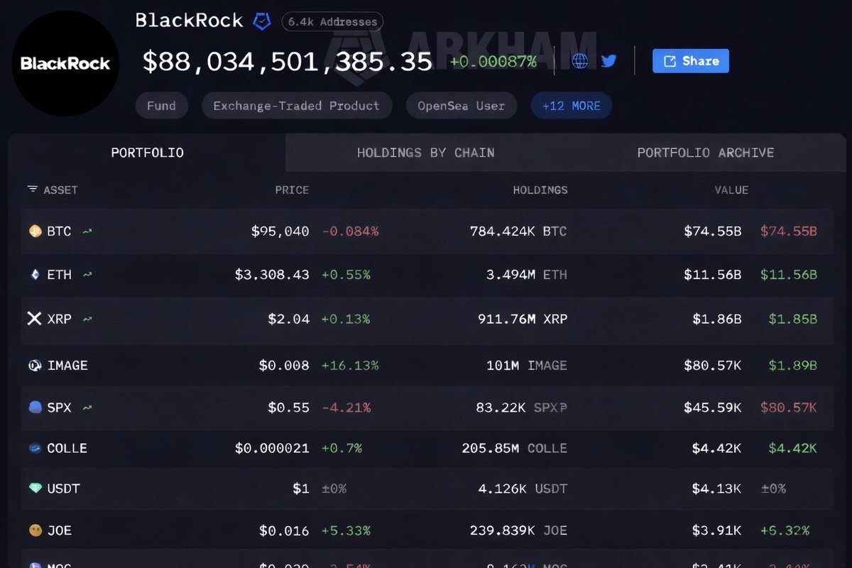Click the verified badge next to BlackRock

click(x=261, y=21)
